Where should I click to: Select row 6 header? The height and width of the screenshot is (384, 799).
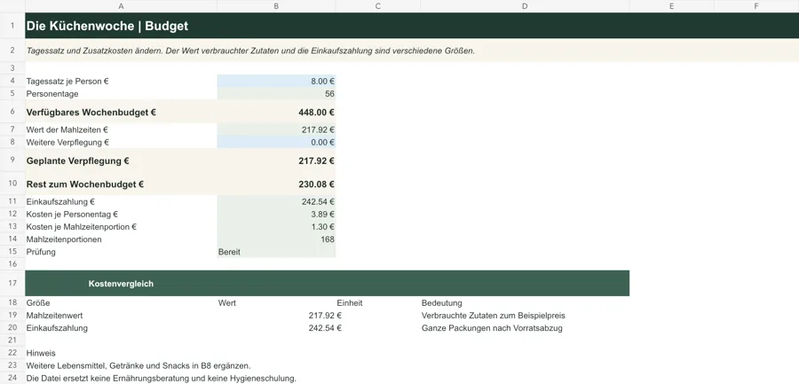12,112
